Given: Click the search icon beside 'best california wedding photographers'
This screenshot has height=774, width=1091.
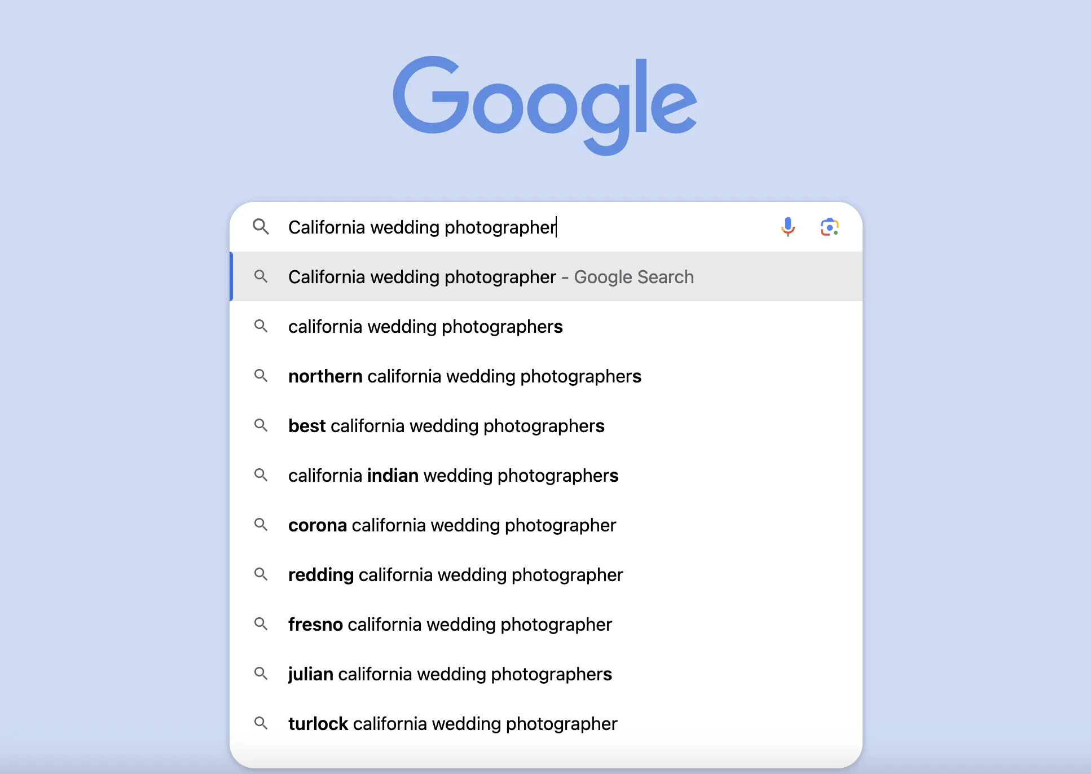Looking at the screenshot, I should coord(261,425).
